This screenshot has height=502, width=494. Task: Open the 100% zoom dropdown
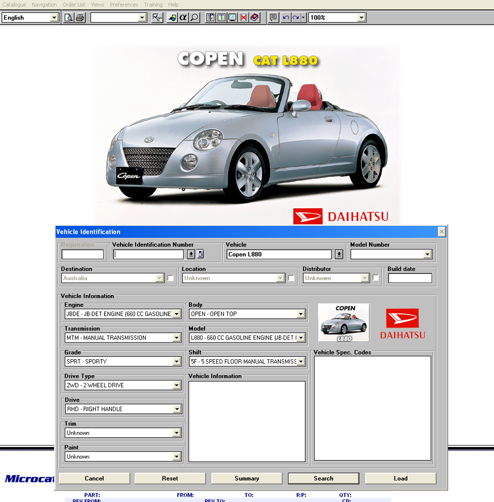[362, 18]
